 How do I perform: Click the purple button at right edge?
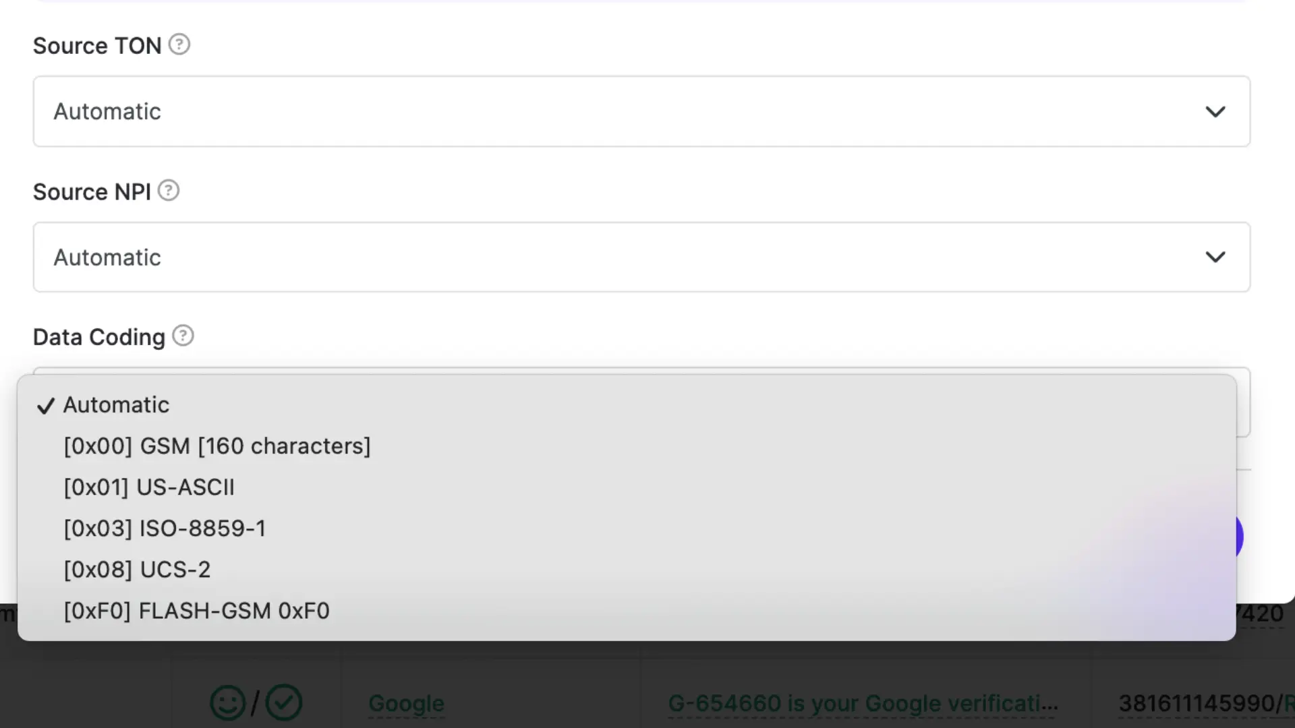pos(1240,537)
